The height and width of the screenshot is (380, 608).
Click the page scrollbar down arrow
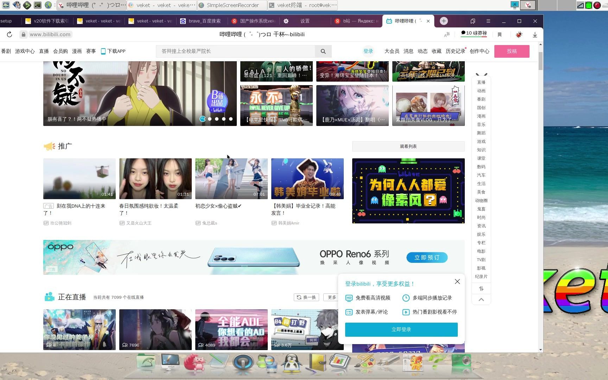tap(540, 350)
